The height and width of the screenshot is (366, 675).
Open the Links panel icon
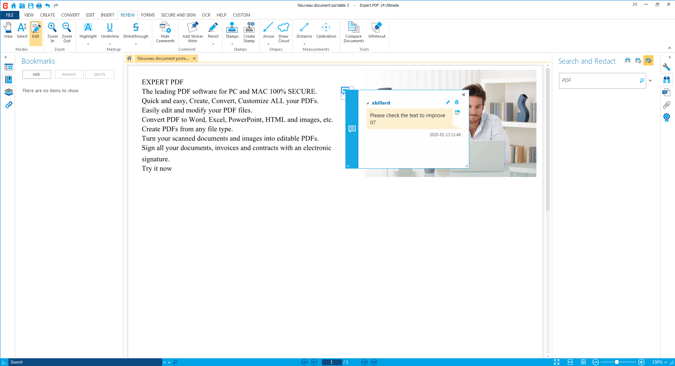(x=9, y=105)
